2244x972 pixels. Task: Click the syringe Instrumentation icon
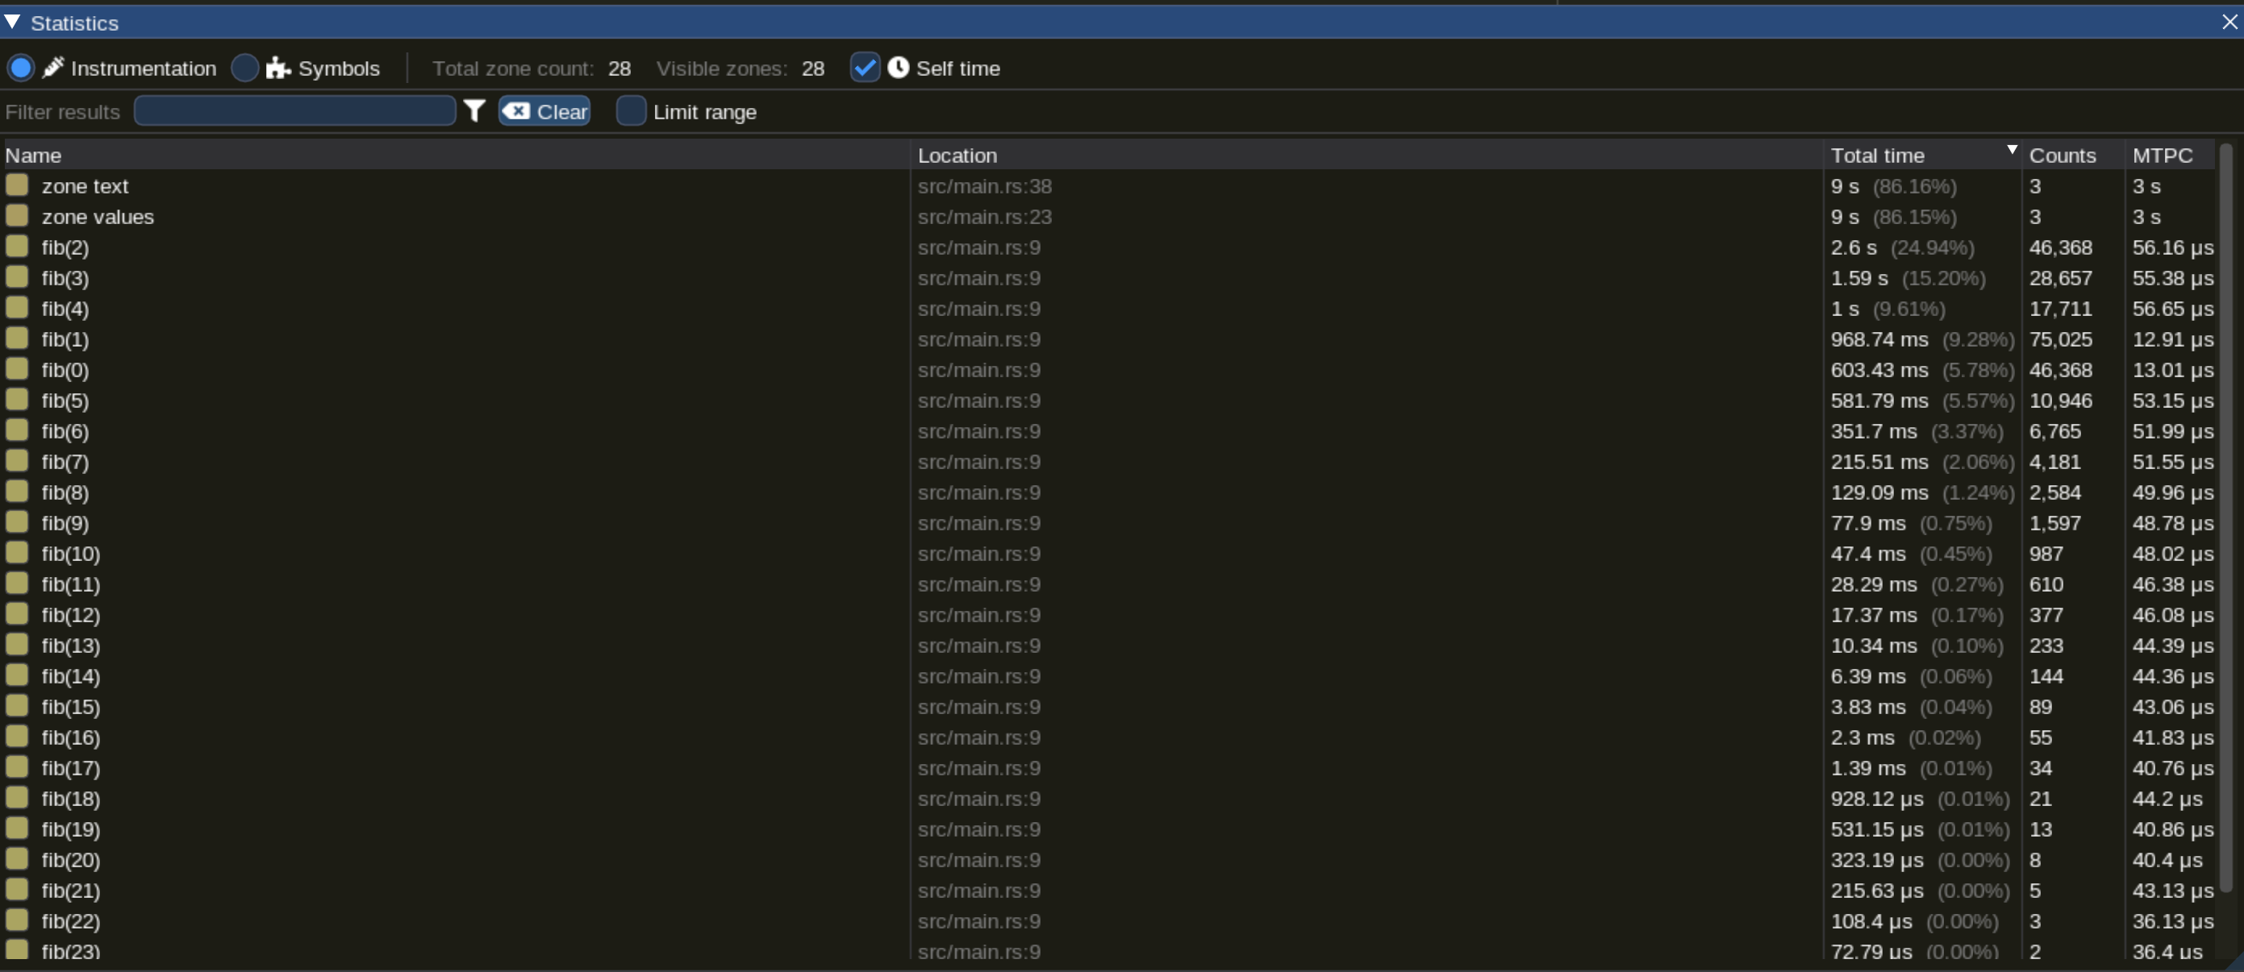coord(53,68)
